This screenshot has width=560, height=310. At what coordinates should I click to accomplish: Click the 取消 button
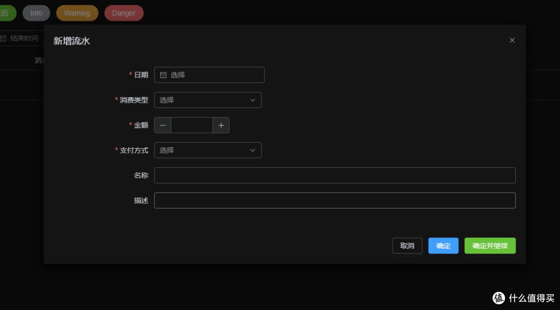pyautogui.click(x=407, y=246)
